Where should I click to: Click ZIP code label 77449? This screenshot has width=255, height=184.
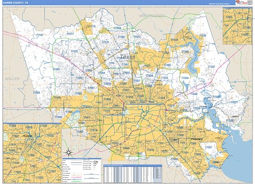[x=57, y=98]
